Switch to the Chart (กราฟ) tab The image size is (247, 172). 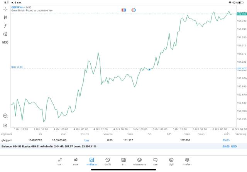point(76,162)
